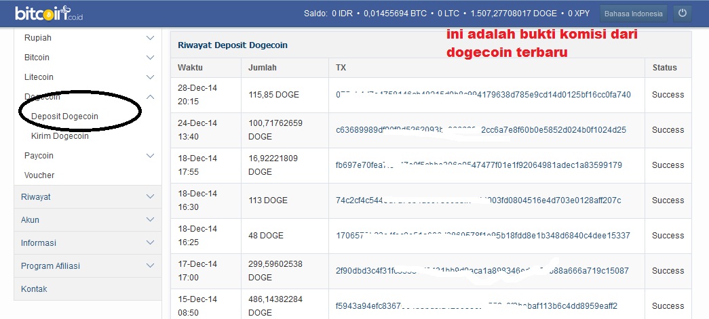Open TX link starting 74c2cf4c54

(478, 200)
